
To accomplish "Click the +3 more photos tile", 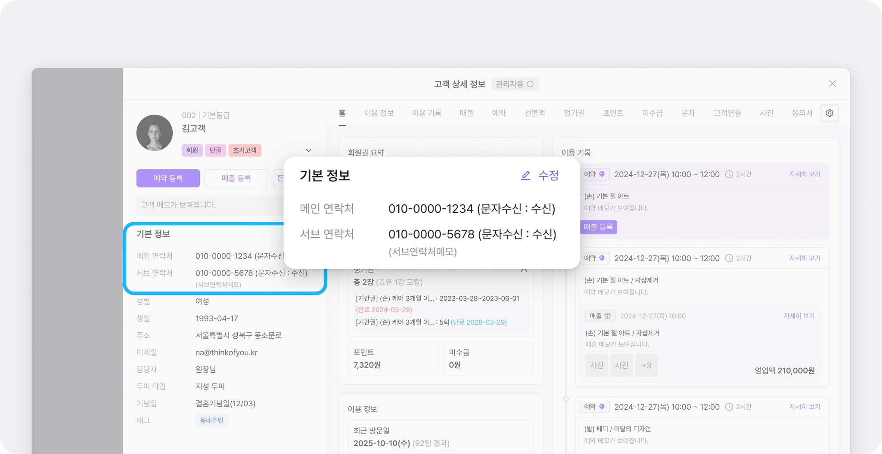I will (x=646, y=365).
